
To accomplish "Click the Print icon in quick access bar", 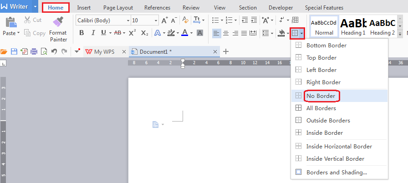I will 34,51.
